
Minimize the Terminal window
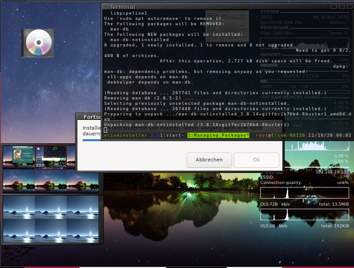click(x=334, y=7)
